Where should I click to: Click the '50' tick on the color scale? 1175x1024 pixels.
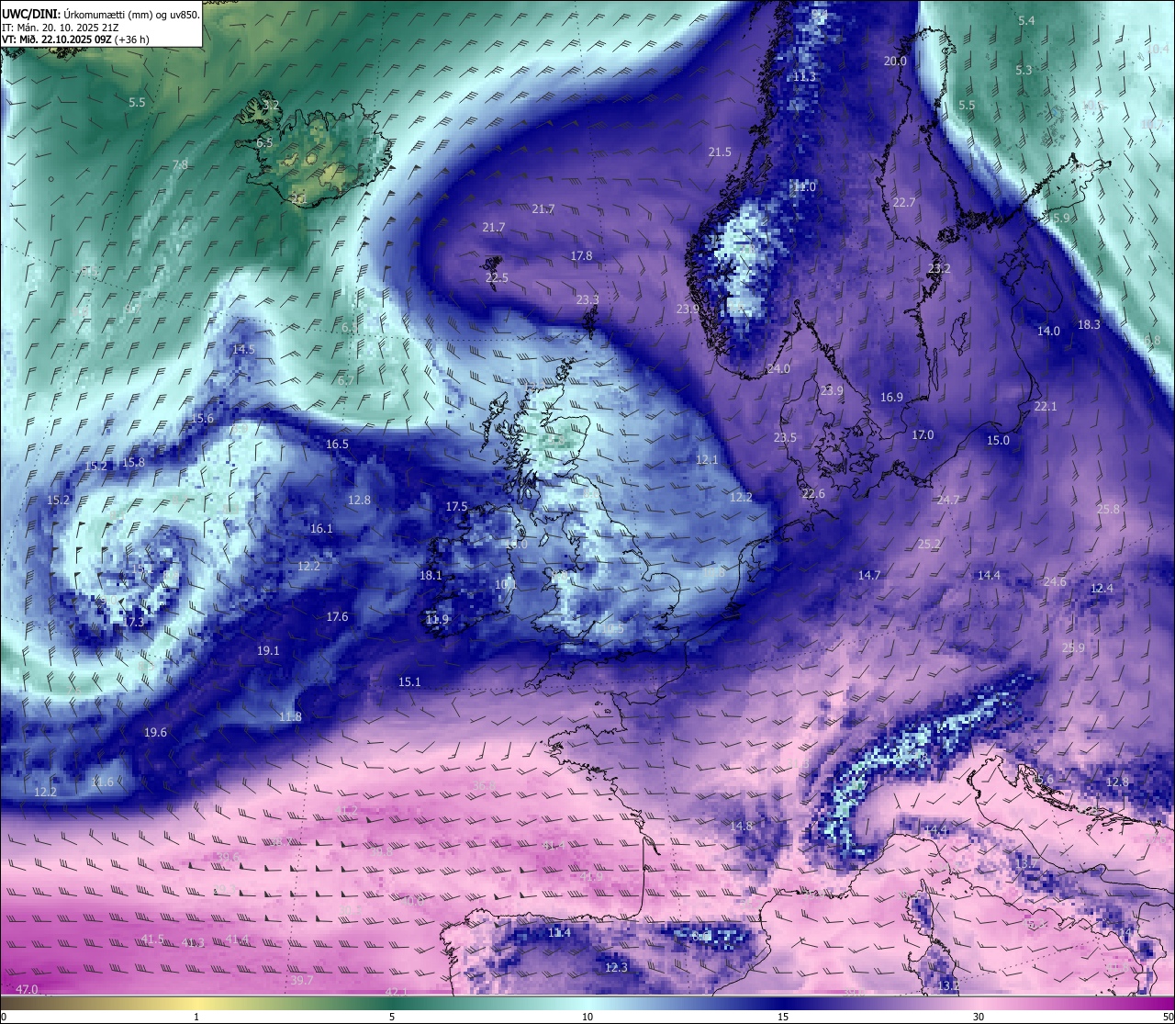(x=1167, y=1017)
